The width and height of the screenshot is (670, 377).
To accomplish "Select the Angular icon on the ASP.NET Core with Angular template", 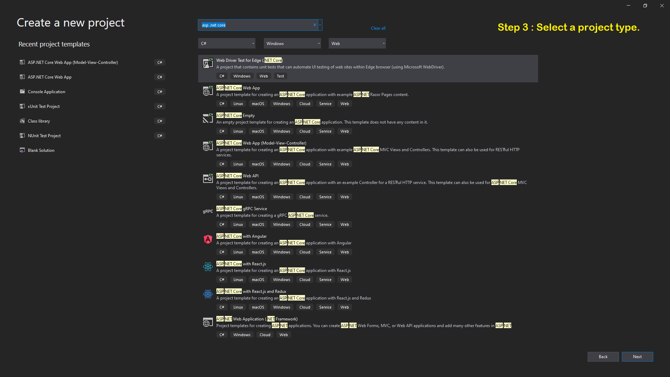I will tap(208, 239).
